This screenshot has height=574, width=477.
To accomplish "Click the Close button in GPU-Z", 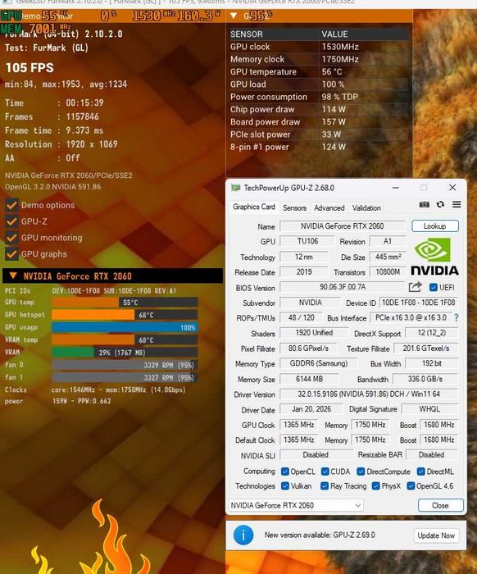I will pos(440,505).
